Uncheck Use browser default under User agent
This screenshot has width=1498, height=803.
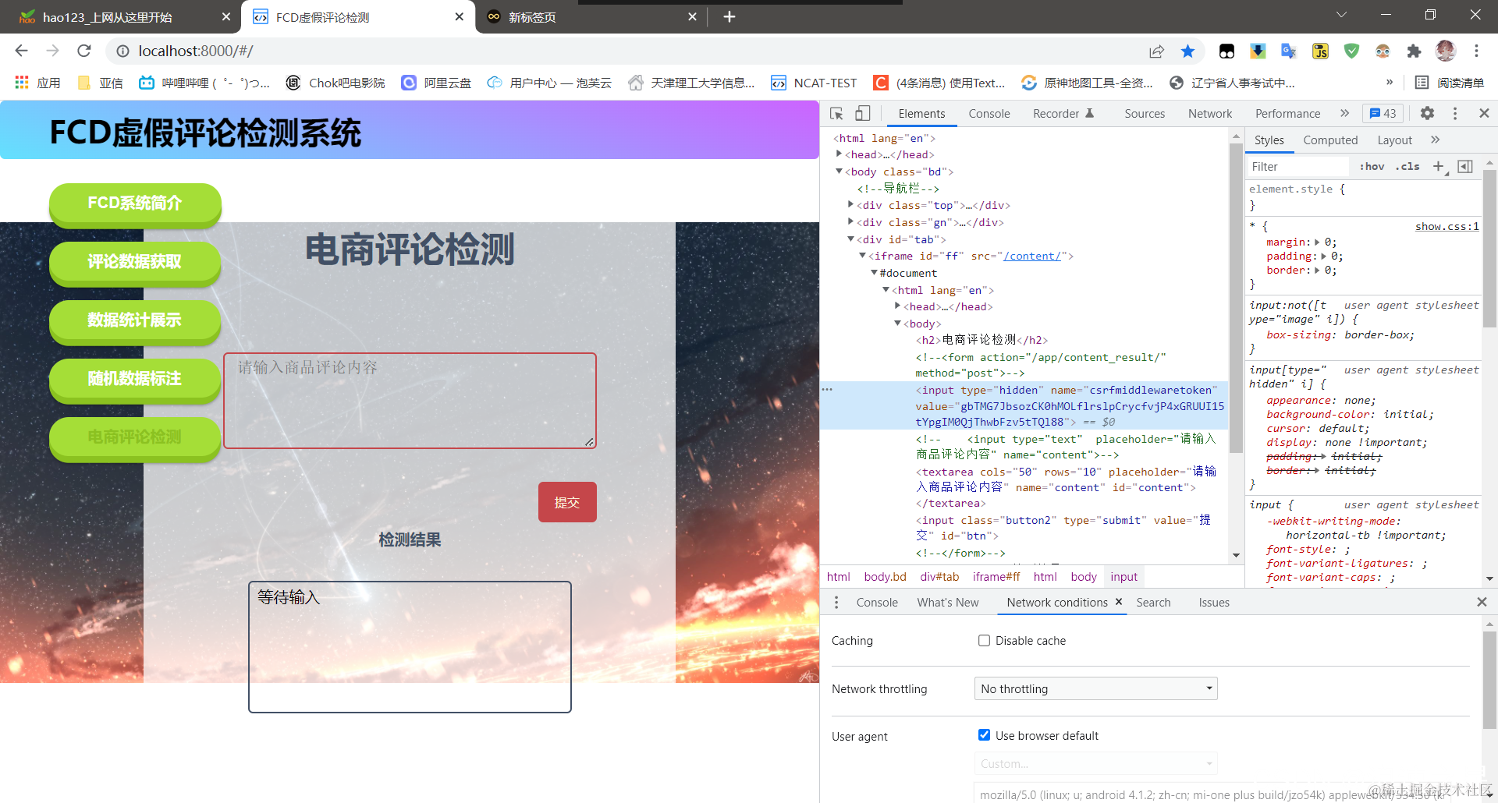coord(985,735)
